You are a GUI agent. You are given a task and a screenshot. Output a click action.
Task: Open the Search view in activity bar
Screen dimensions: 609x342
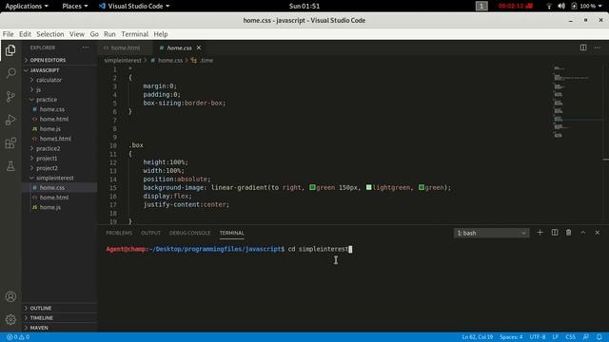(10, 73)
